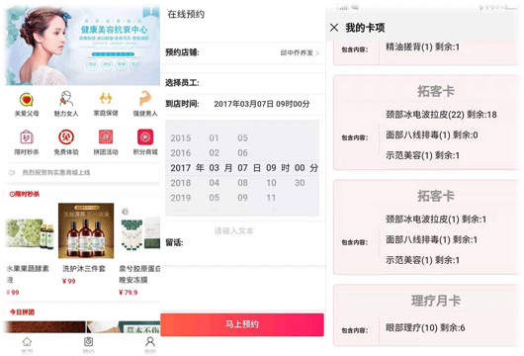524x356 pixels.
Task: Open the 积分商城 points mall icon
Action: click(x=145, y=137)
